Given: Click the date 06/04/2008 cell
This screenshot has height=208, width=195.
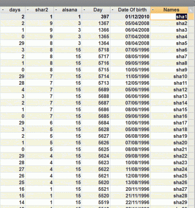Looking at the screenshot, I should click(130, 30).
